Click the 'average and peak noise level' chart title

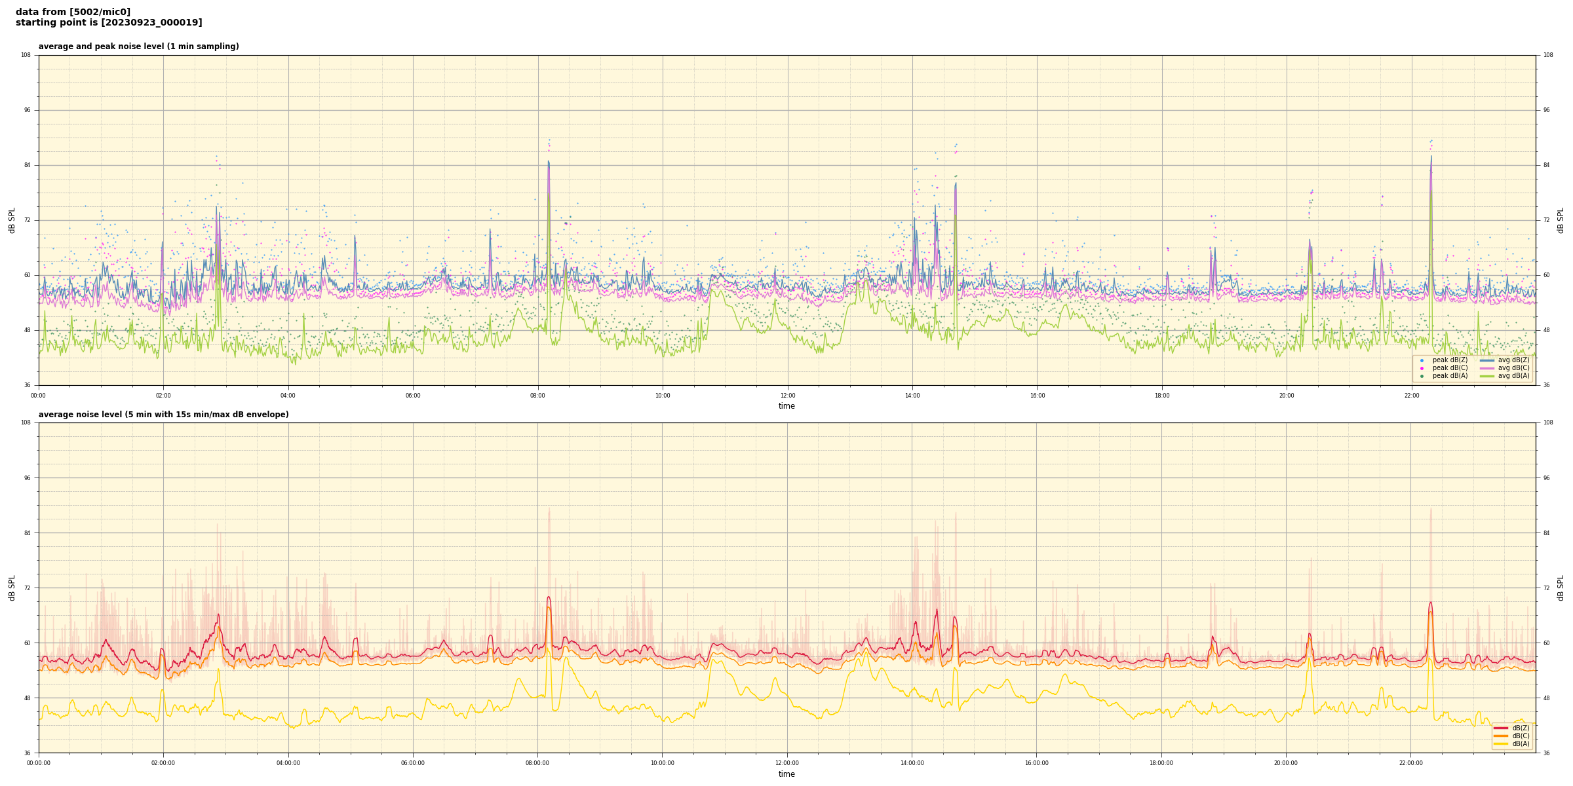coord(138,47)
